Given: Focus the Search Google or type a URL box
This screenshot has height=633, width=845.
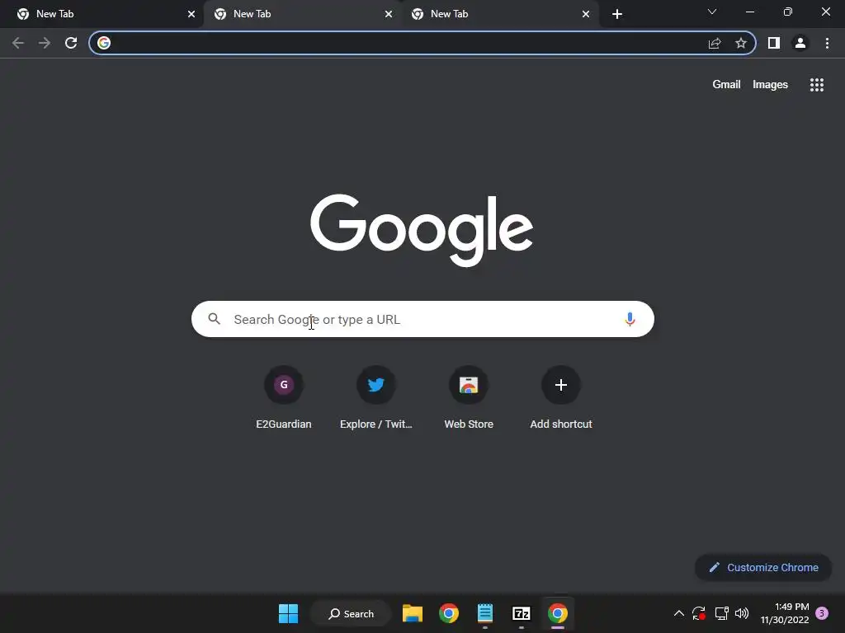Looking at the screenshot, I should [422, 319].
